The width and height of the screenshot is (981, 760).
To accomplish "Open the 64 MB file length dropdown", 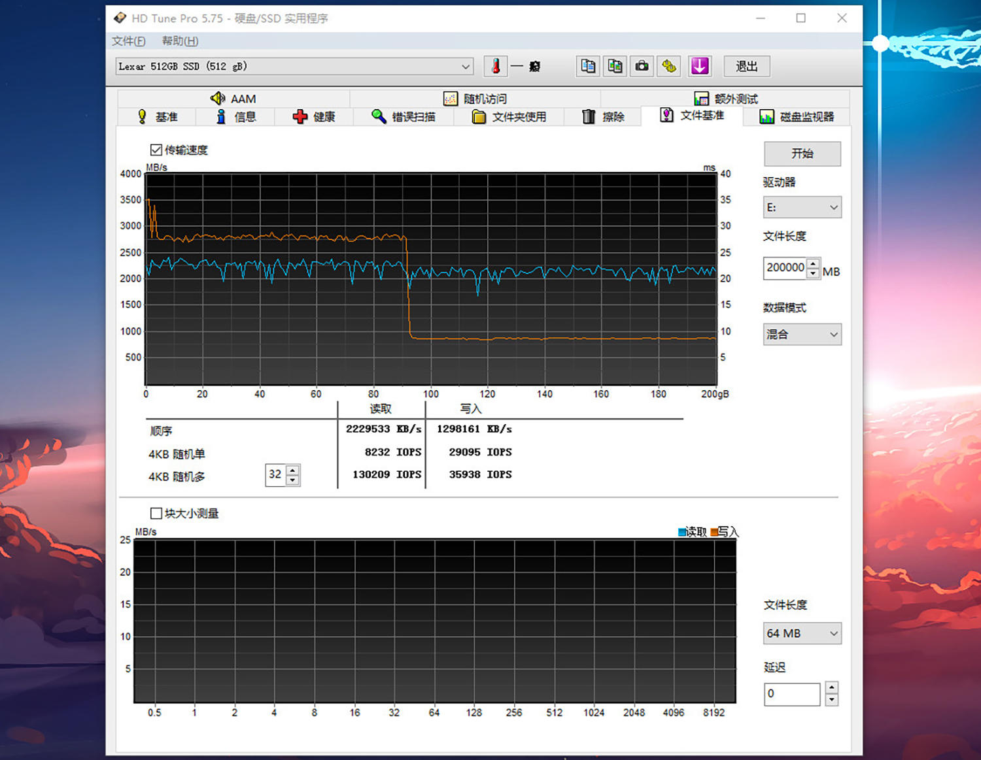I will pos(802,633).
